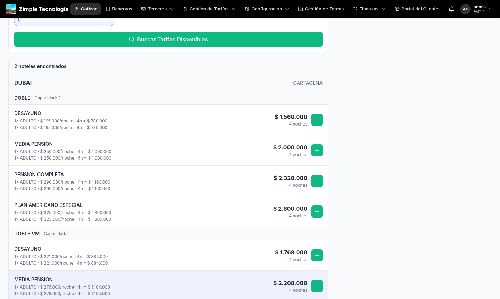
Task: Add DOBLE Media Pension $2.000.000 rate
Action: coord(317,151)
